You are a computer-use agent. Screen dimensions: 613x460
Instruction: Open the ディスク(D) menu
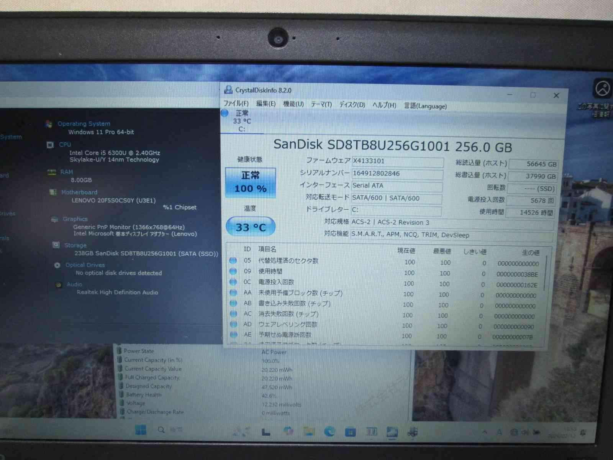pos(352,105)
